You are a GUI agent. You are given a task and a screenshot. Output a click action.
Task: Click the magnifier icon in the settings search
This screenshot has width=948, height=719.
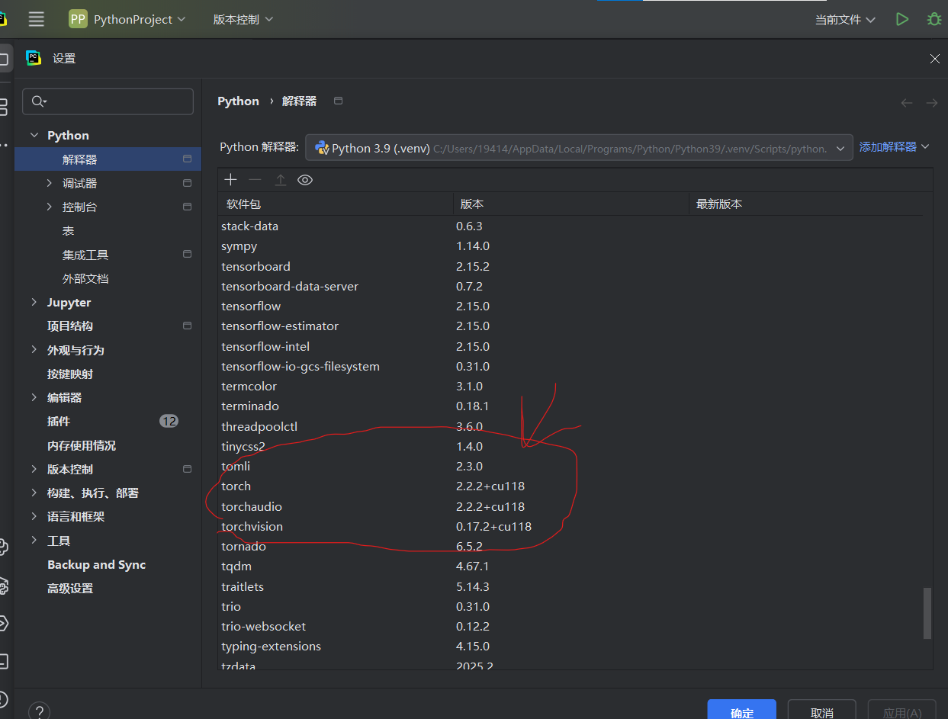[x=39, y=101]
